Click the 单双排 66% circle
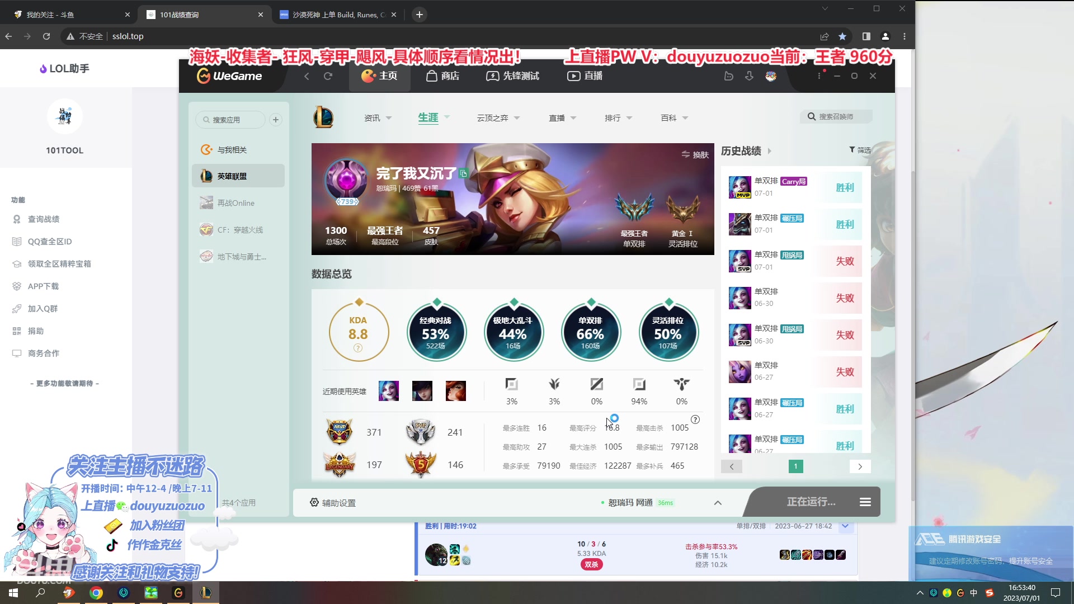Screen dimensions: 1074x604 click(590, 333)
